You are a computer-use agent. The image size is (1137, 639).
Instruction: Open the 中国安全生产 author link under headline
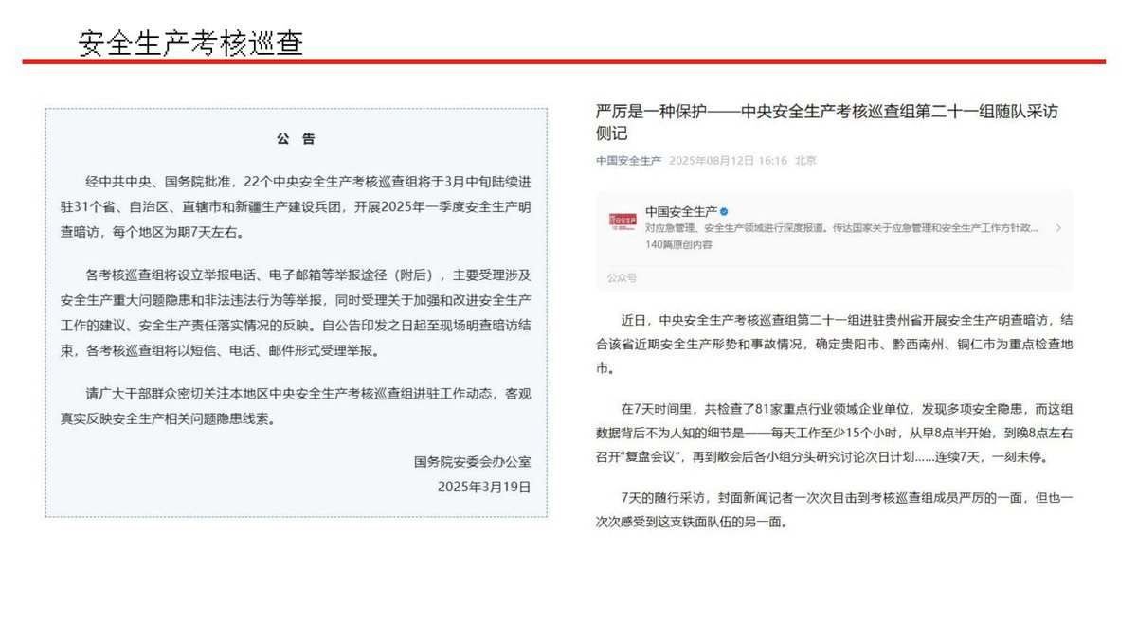pyautogui.click(x=629, y=161)
